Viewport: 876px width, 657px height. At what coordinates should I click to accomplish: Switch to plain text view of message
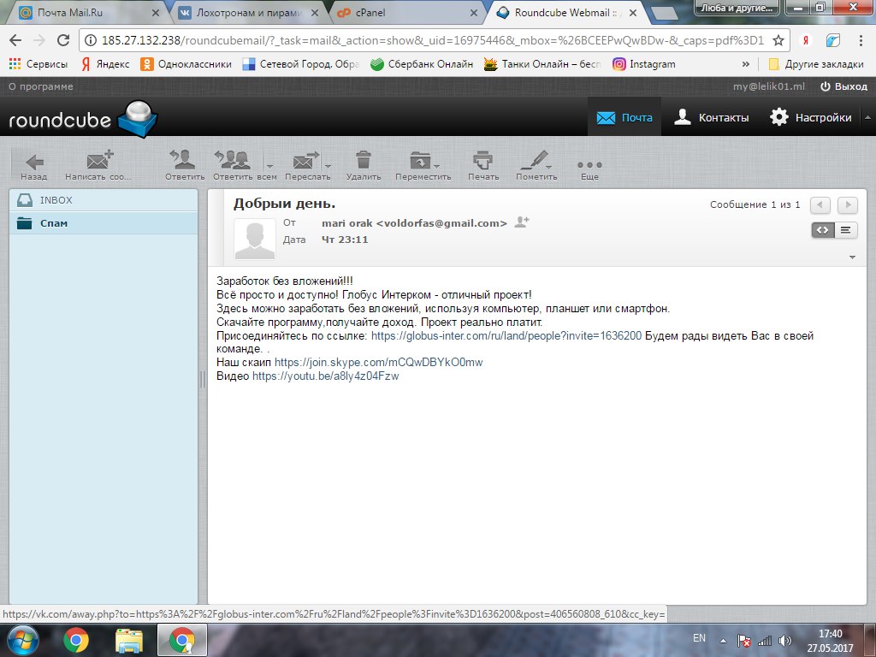point(845,229)
